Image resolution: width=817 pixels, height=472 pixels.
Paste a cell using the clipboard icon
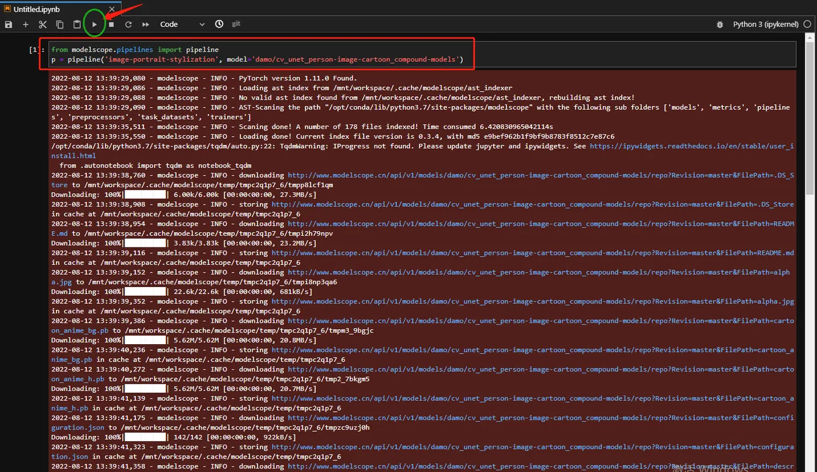pyautogui.click(x=77, y=25)
